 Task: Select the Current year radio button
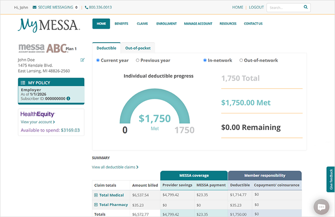[x=98, y=60]
